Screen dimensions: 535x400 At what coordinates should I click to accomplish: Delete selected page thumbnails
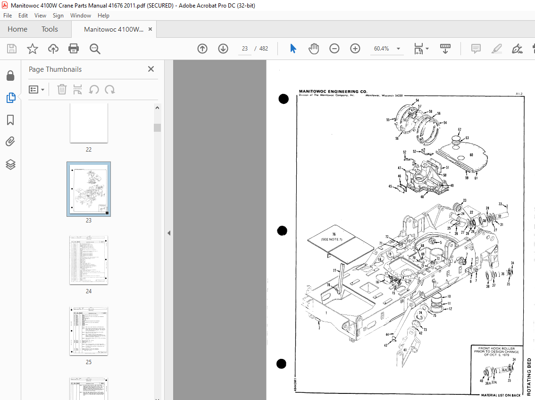[62, 90]
